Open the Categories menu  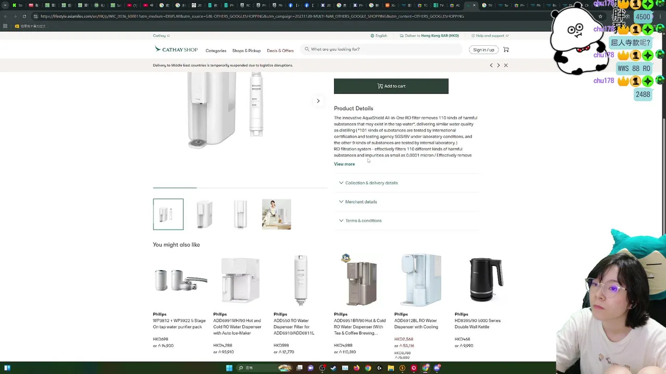click(x=216, y=51)
